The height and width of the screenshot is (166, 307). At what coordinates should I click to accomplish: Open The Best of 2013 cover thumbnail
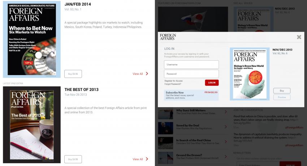tap(32, 125)
